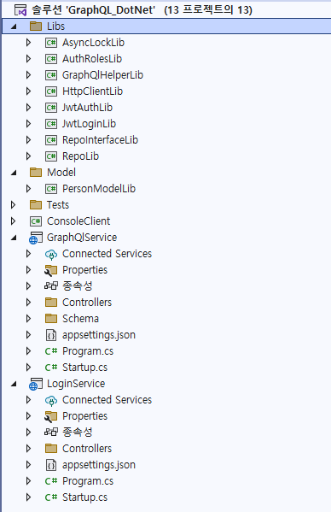
Task: Click the 종속성 dependencies icon under GraphQlService
Action: 51,286
